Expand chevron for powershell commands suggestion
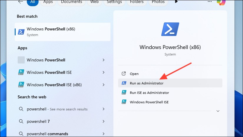Viewport: 243px width, 137px height. tap(103, 134)
